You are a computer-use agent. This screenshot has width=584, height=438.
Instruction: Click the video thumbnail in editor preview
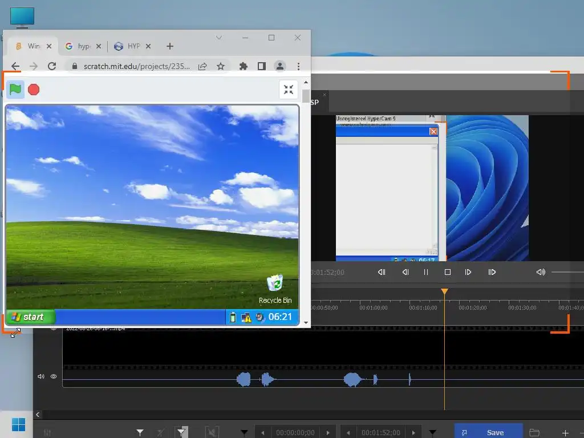[432, 188]
